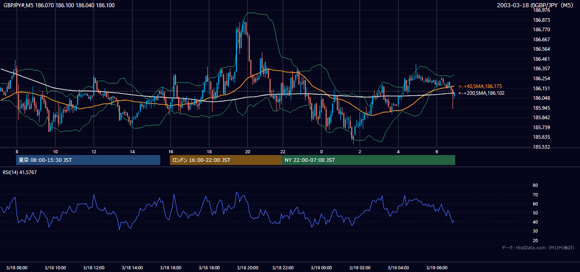Screen dimensions: 580x272
Task: Click the 3/19 02:00 bottom time label
Action: [x=360, y=267]
